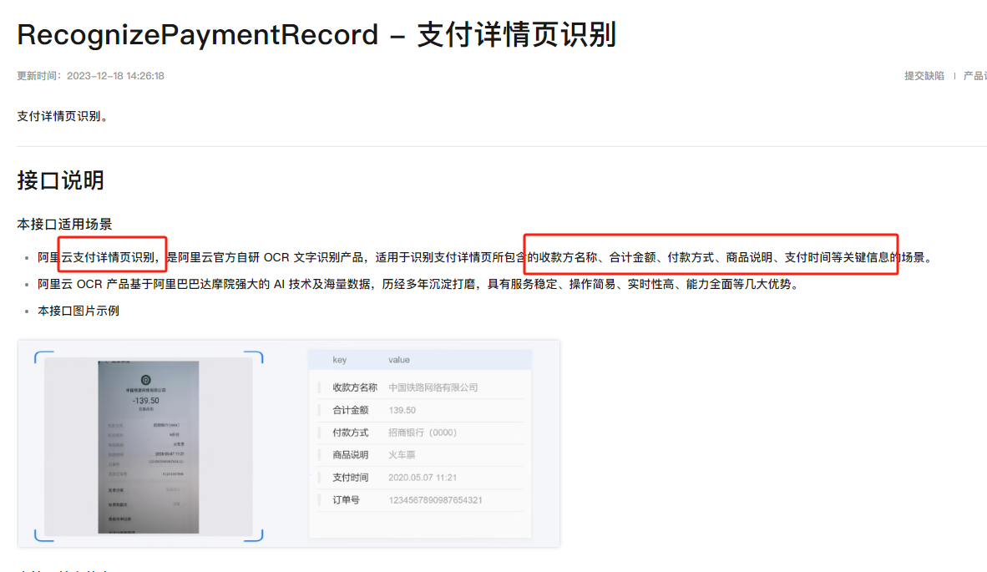Click the 接口说明 section heading
Viewport: 987px width, 572px height.
pos(60,180)
